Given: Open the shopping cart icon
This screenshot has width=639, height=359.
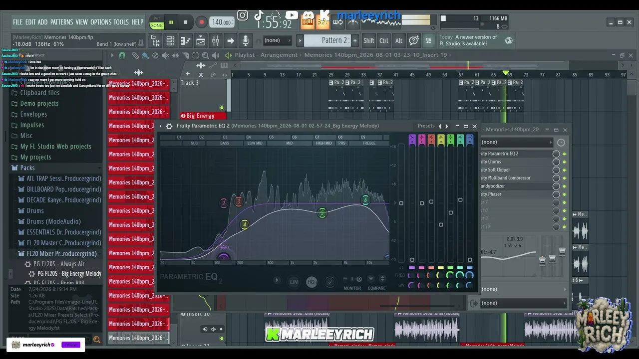Looking at the screenshot, I should (x=428, y=40).
